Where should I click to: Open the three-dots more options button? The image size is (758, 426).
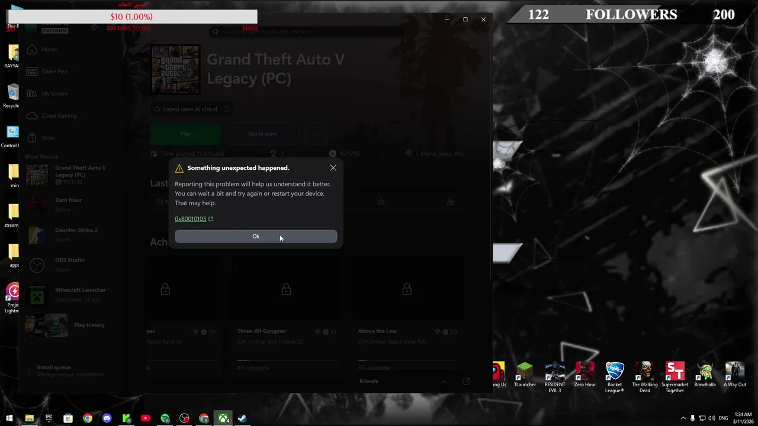pyautogui.click(x=316, y=134)
